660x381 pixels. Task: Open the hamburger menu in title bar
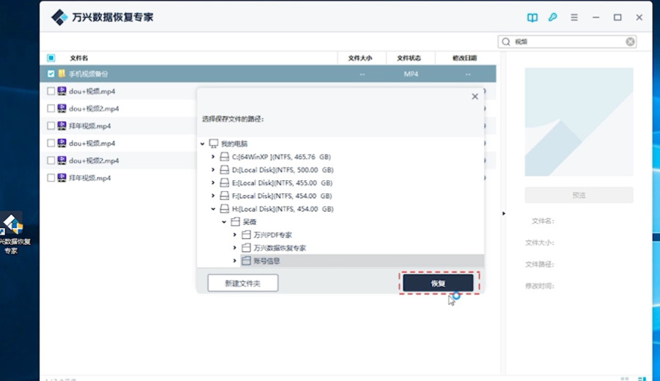click(574, 18)
